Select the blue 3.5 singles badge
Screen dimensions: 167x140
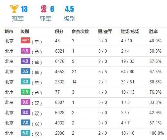pyautogui.click(x=25, y=71)
